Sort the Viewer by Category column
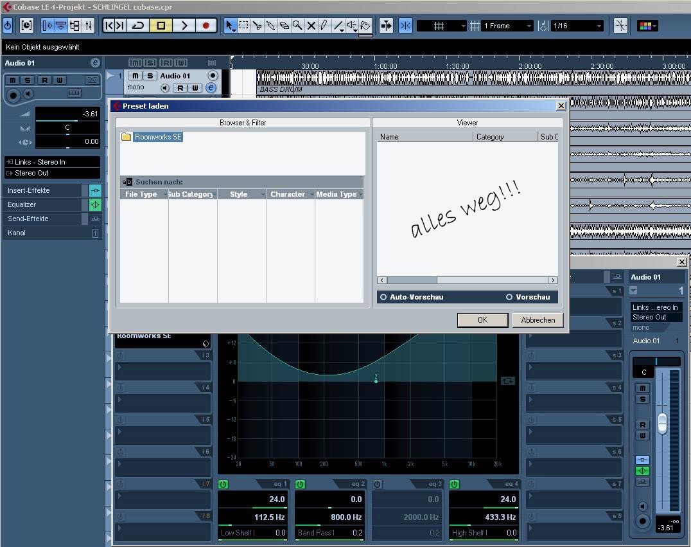 coord(505,137)
